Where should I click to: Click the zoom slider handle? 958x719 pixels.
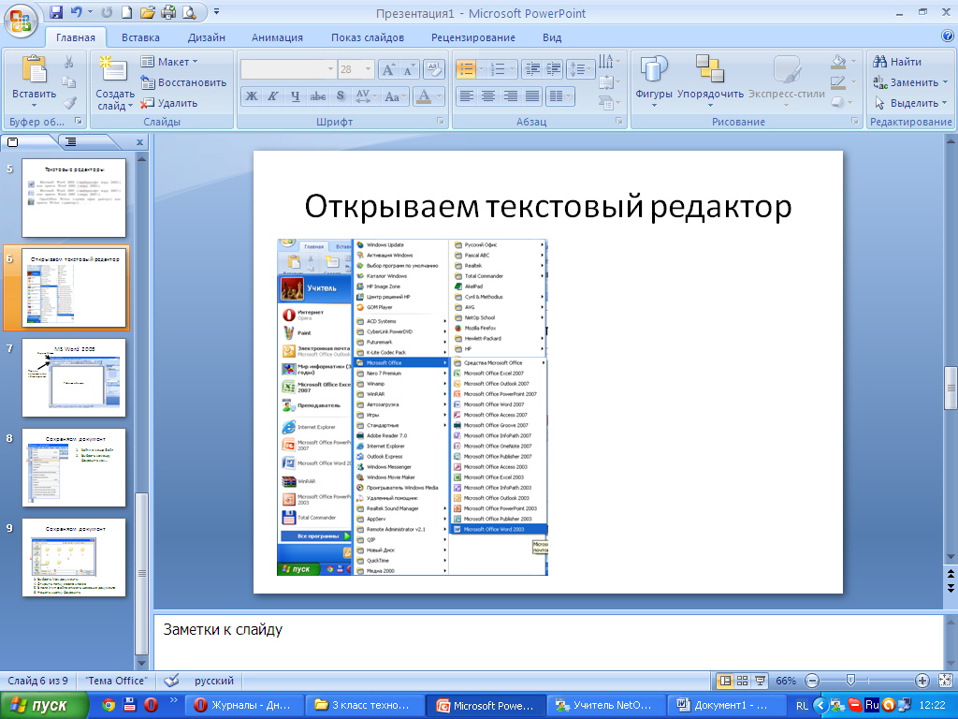point(849,681)
